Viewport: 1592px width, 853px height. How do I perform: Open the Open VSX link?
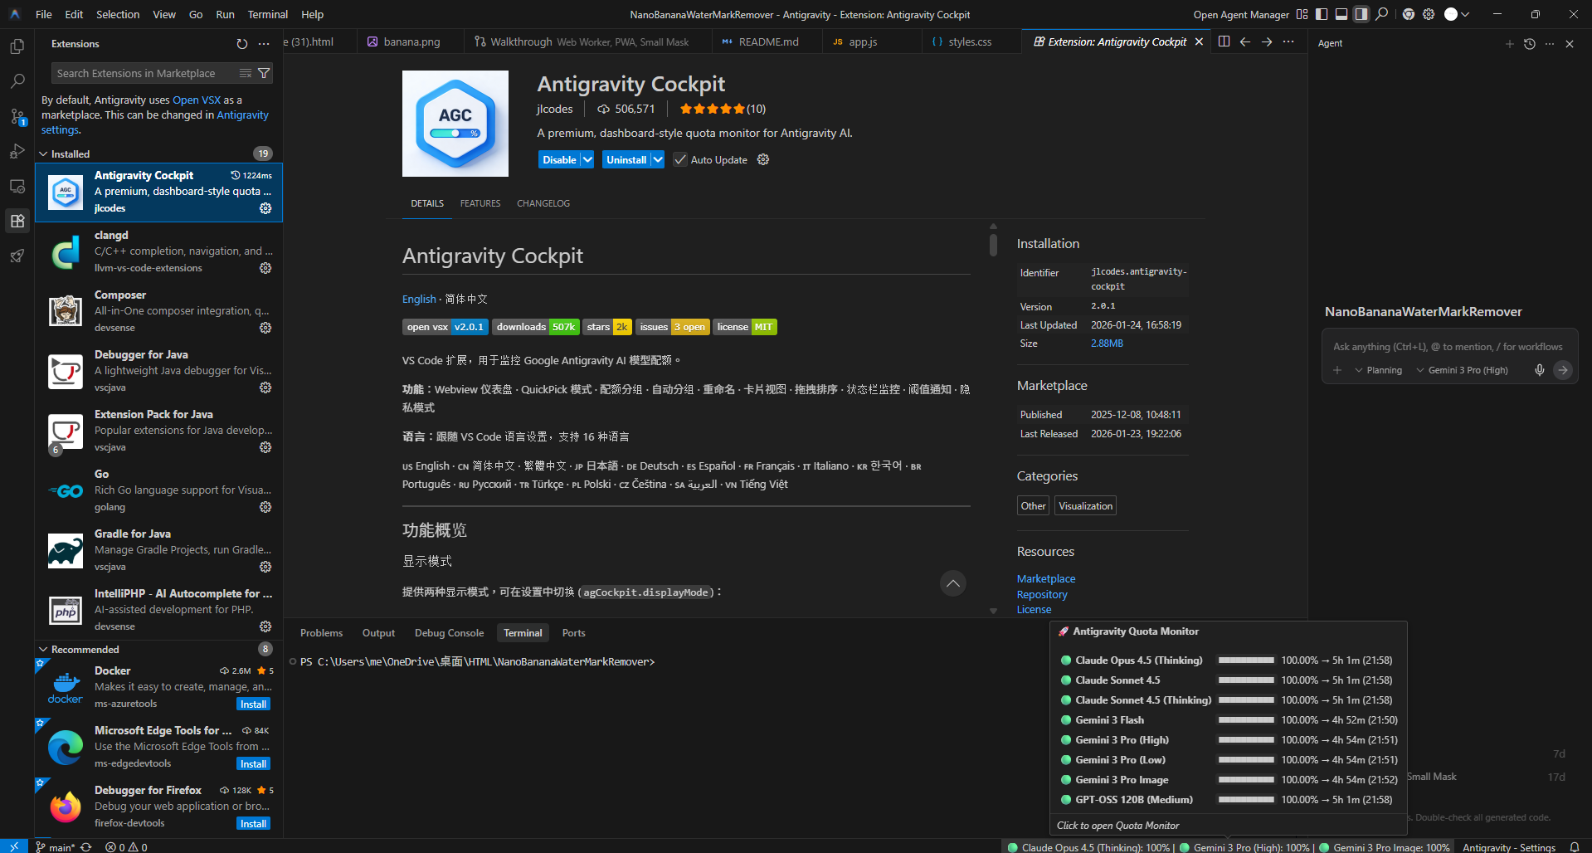(197, 100)
